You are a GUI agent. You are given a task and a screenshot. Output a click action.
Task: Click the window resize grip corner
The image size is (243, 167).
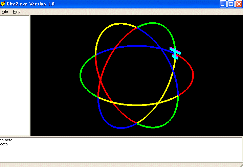[241, 165]
